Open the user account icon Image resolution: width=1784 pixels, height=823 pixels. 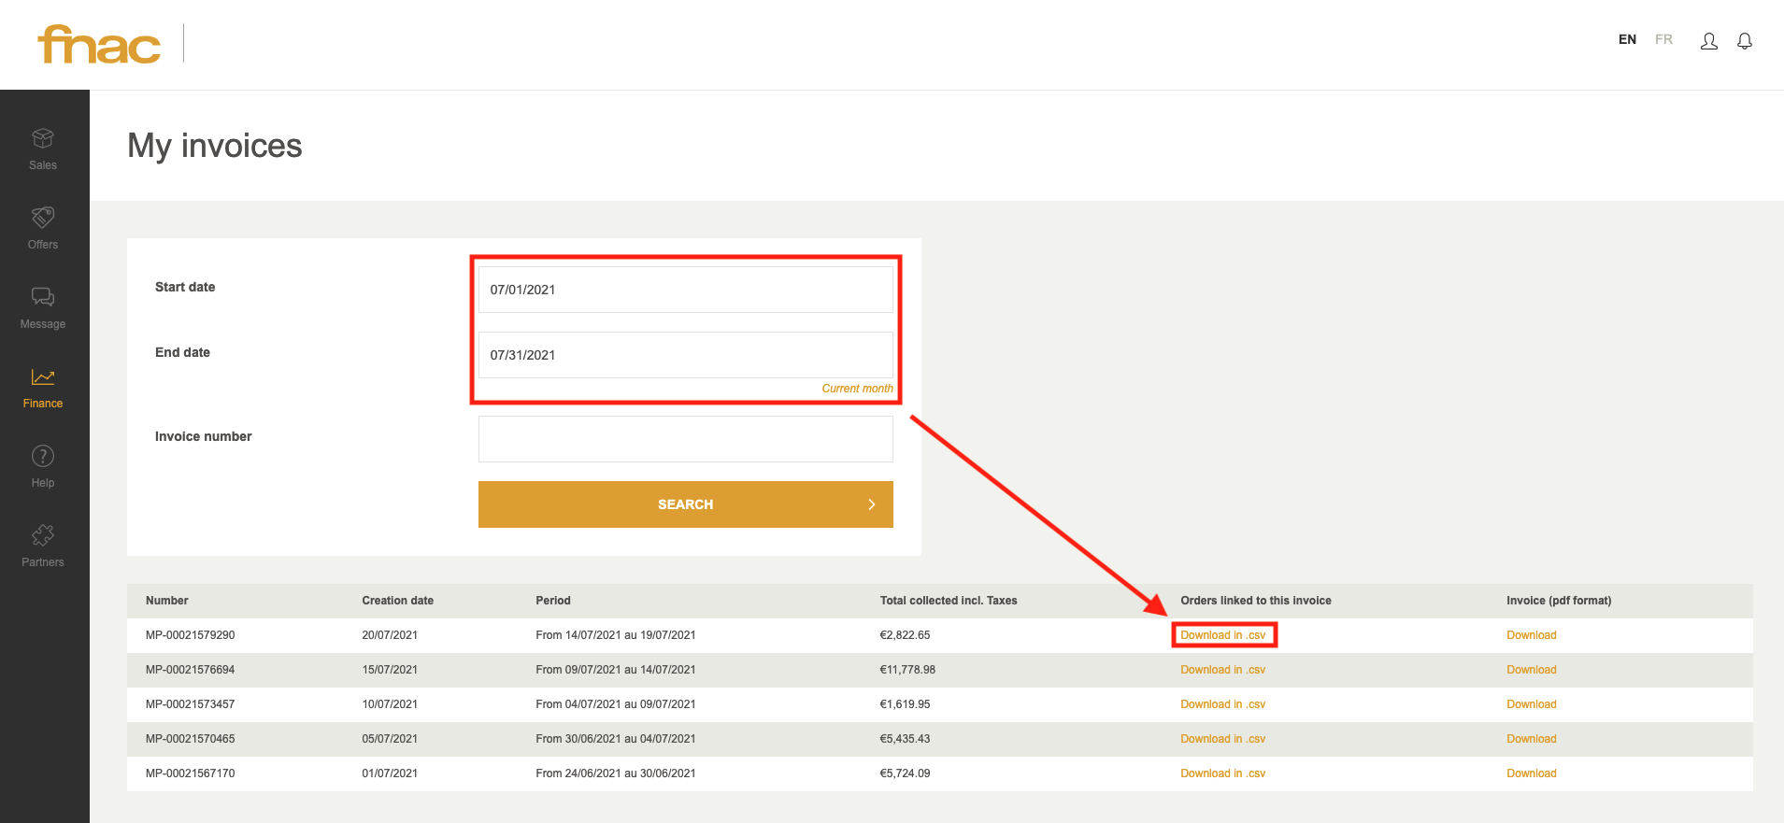(x=1709, y=41)
